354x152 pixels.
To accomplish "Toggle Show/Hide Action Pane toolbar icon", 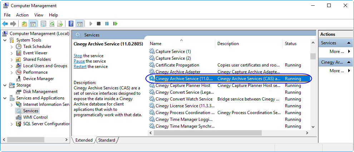I will 79,24.
